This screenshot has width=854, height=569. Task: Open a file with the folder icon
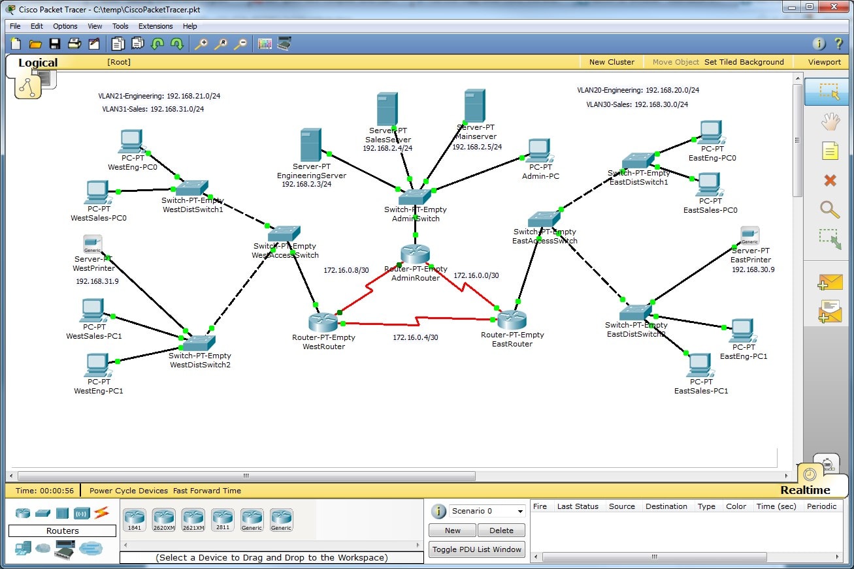click(x=35, y=44)
